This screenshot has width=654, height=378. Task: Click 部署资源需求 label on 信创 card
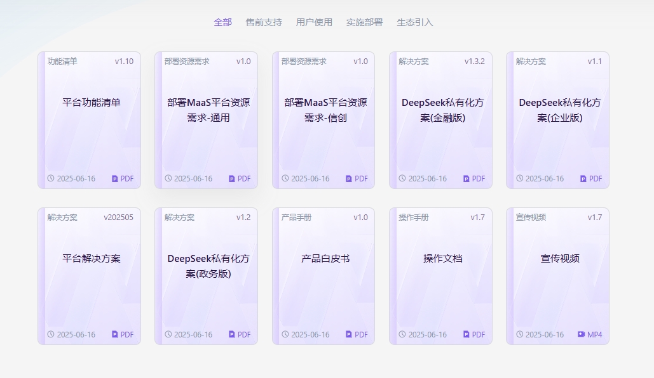click(304, 61)
